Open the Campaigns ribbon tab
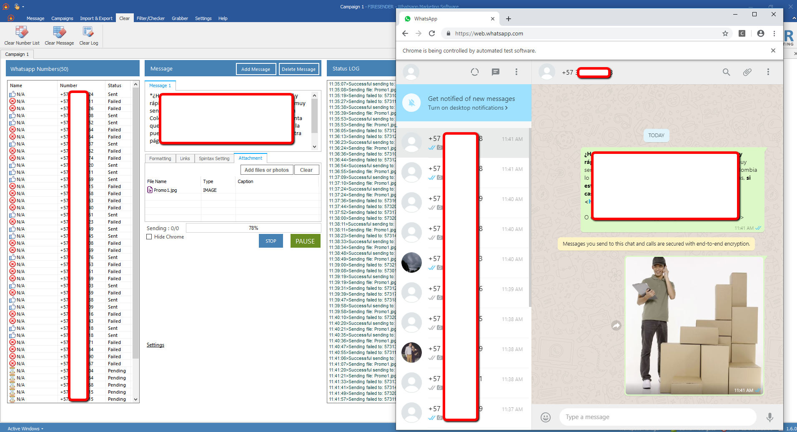Viewport: 797px width, 432px height. click(x=62, y=18)
